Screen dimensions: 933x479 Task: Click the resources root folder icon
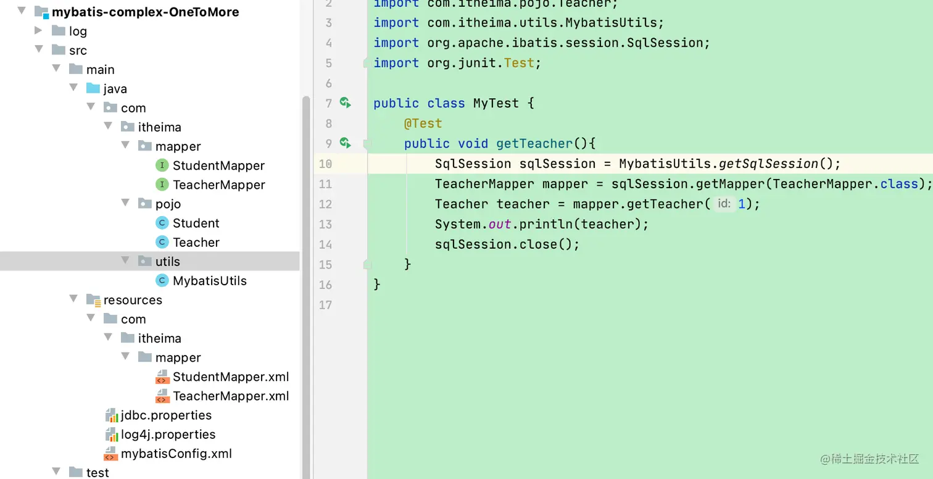coord(93,300)
